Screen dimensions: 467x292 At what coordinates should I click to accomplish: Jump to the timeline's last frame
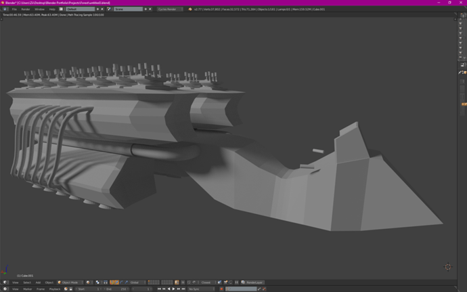point(183,289)
